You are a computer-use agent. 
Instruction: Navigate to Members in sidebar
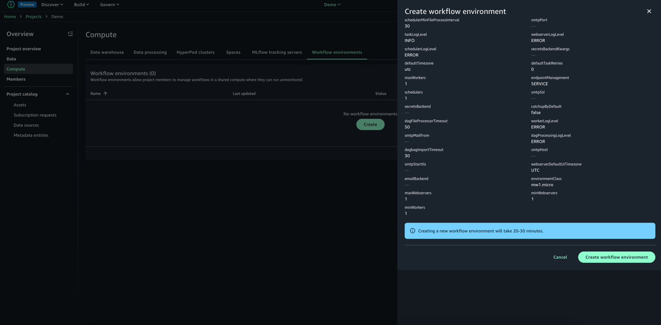point(16,79)
